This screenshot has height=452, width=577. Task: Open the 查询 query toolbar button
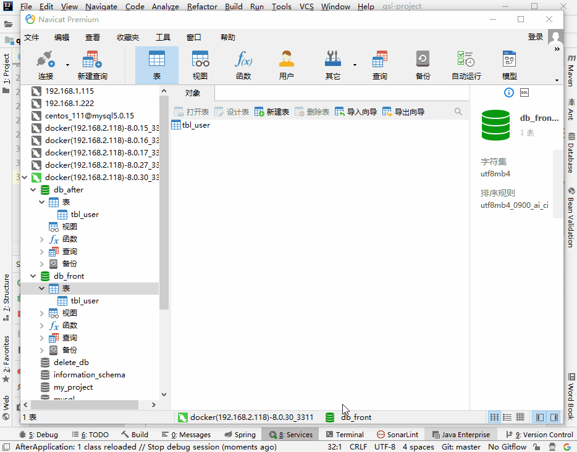[379, 65]
